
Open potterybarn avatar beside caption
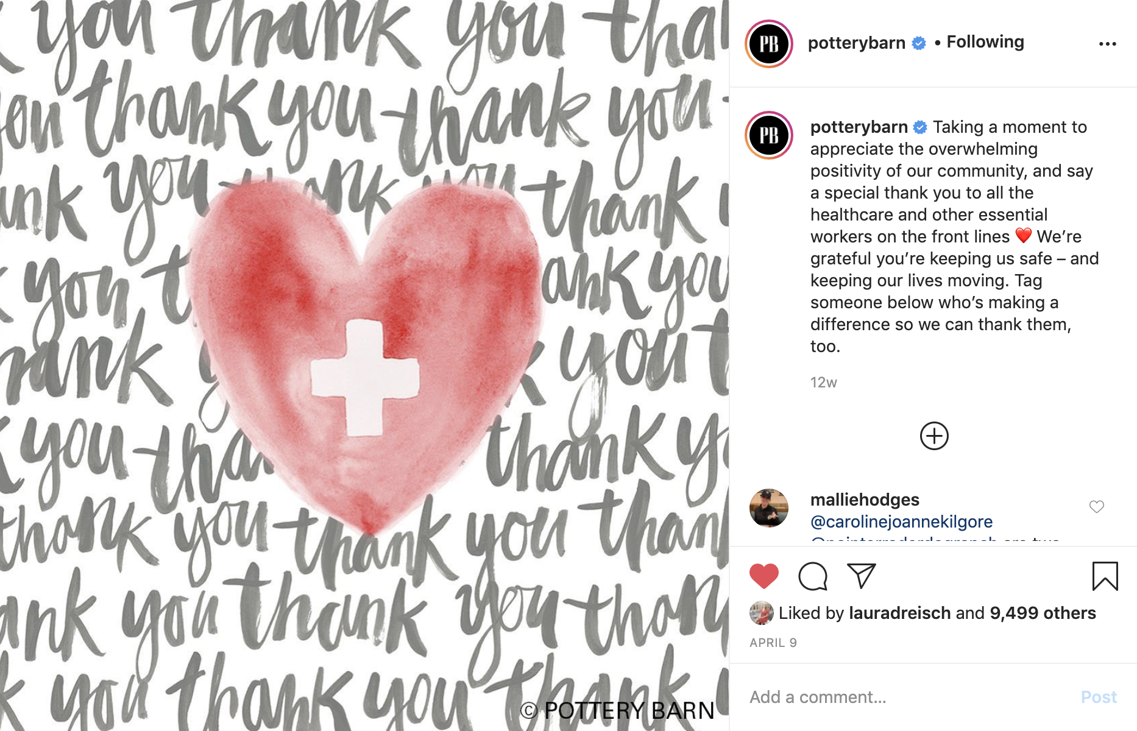click(x=769, y=135)
